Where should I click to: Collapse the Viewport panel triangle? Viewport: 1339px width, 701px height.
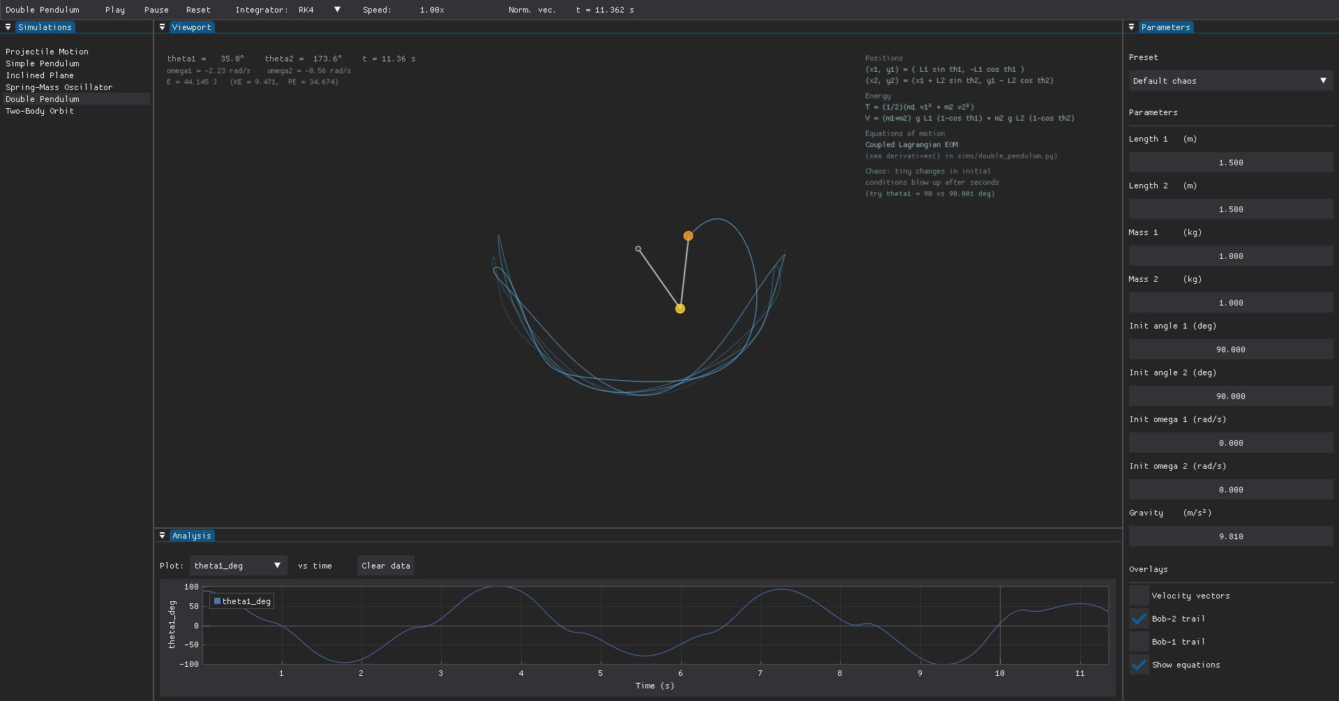[162, 27]
